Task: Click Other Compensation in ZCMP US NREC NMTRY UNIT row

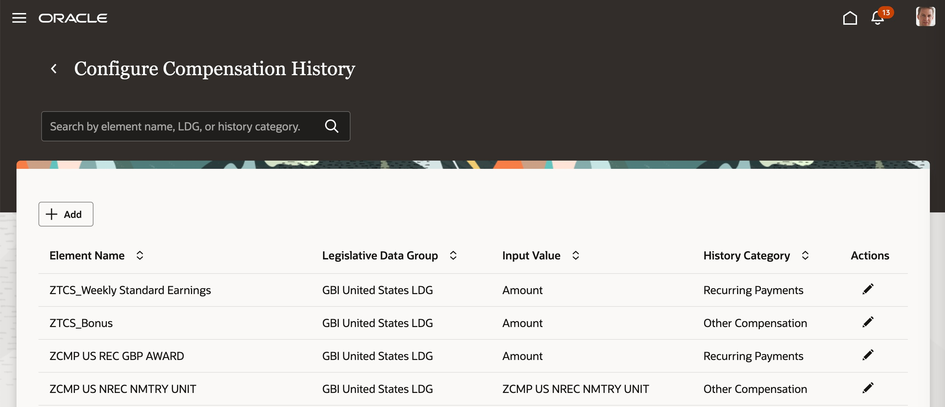Action: [x=755, y=389]
